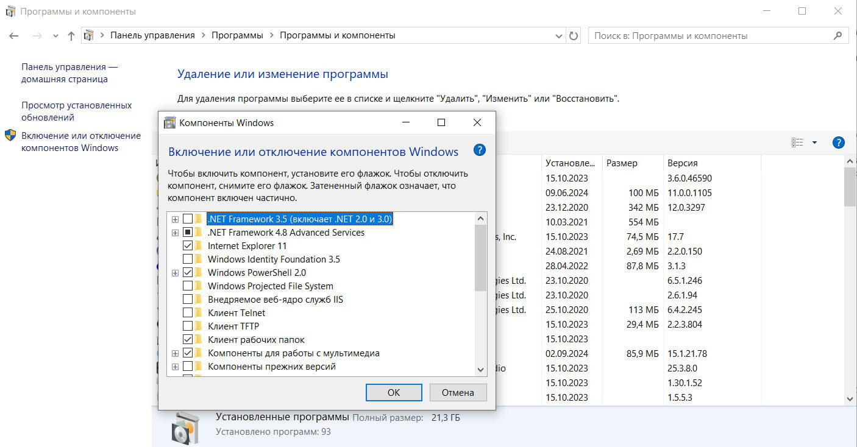
Task: Click the components list vertical scrollbar thumb
Action: click(x=480, y=256)
